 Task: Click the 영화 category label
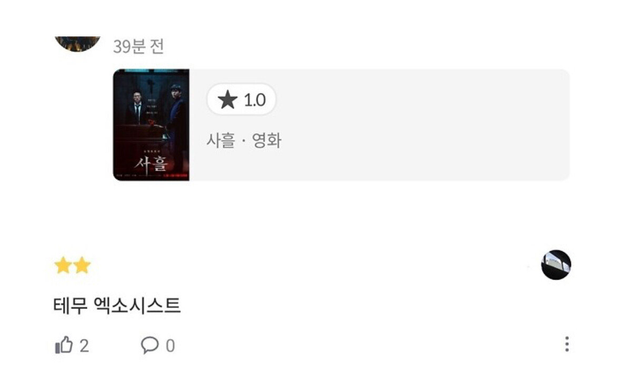pyautogui.click(x=267, y=140)
